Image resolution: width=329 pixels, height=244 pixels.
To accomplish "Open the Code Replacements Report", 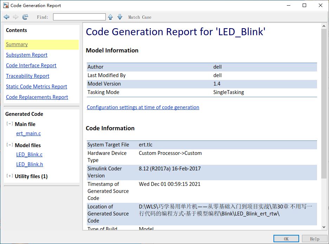I will 37,97.
